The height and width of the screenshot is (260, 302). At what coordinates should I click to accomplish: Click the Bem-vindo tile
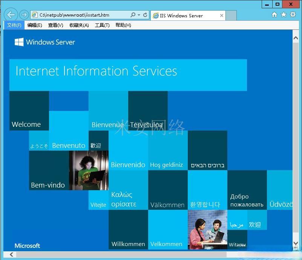coord(49,171)
